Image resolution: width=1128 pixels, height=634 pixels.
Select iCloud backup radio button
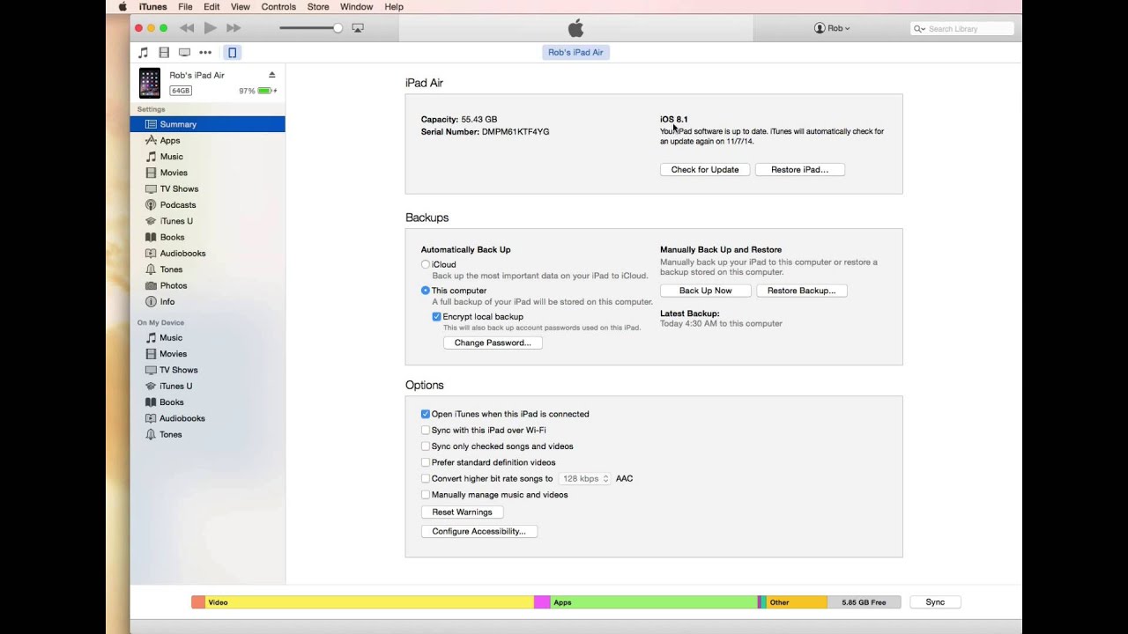point(426,264)
